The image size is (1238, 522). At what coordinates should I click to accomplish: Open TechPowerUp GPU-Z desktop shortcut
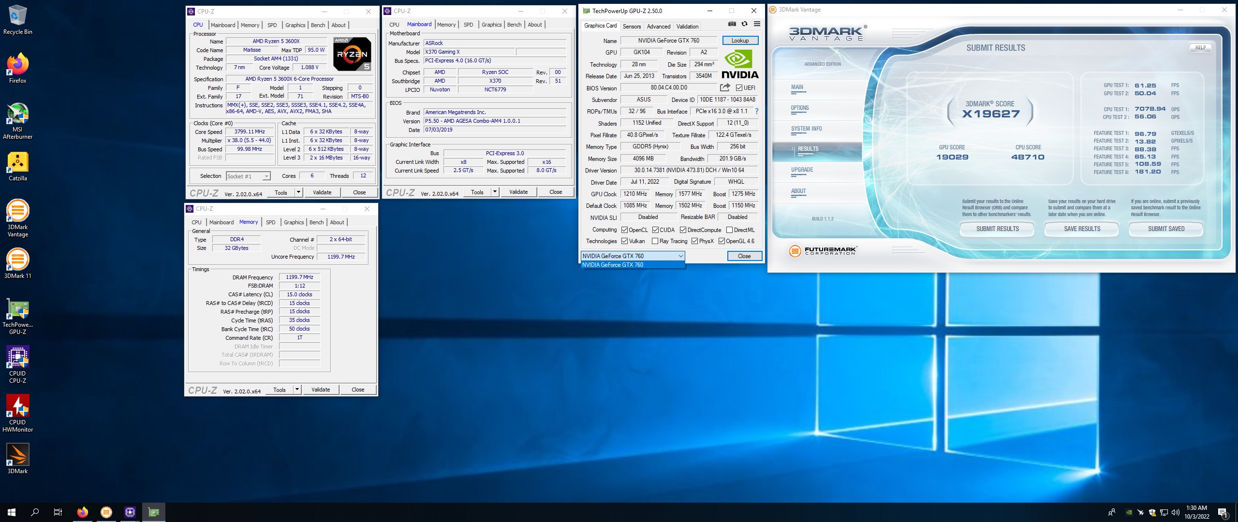click(x=17, y=316)
